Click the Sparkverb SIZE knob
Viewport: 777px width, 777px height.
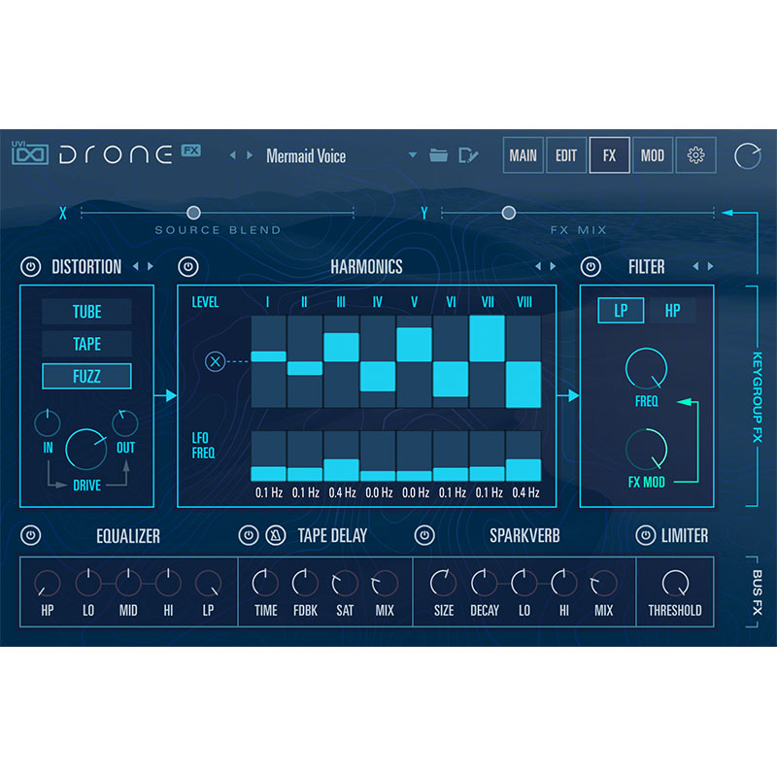[444, 584]
